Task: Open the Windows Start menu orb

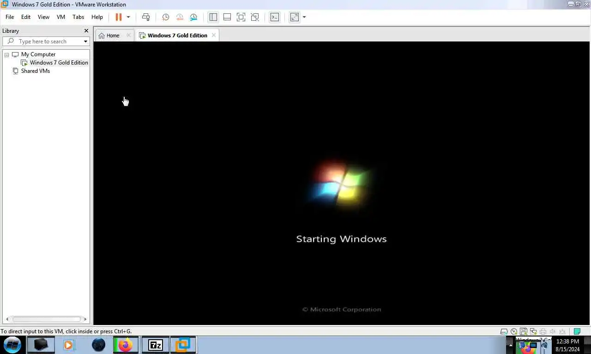Action: coord(12,345)
